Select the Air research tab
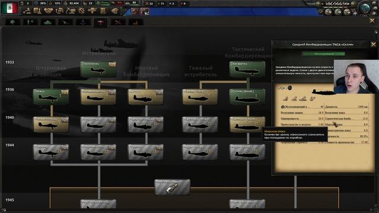Viewport: 379px width, 213px height. (100, 22)
